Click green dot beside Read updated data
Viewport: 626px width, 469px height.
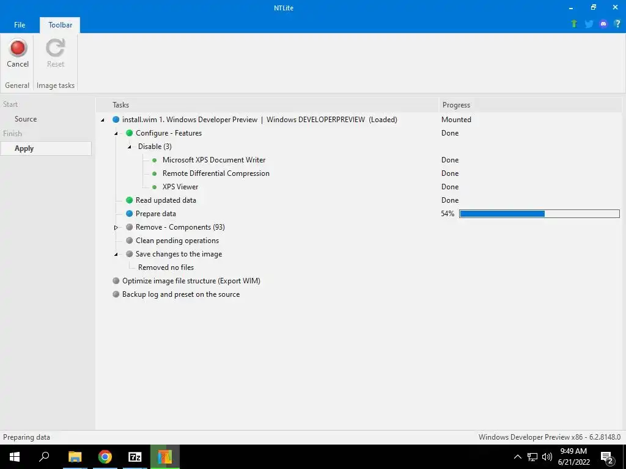tap(130, 200)
